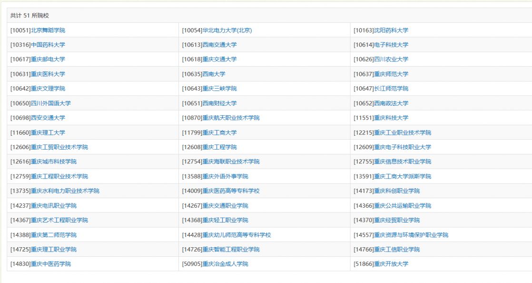Select 四川农业大学 link
The image size is (532, 283).
391,59
